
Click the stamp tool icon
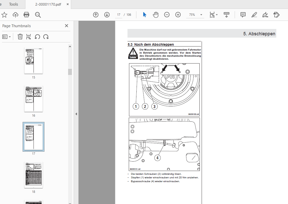pos(276,15)
